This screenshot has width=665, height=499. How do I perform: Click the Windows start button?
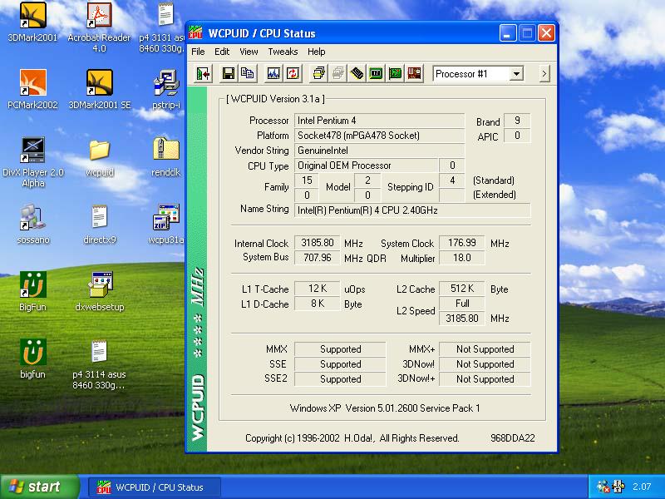tap(40, 487)
